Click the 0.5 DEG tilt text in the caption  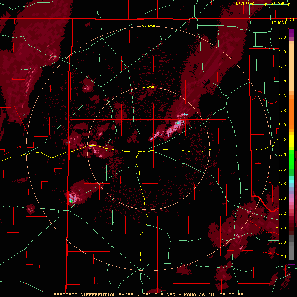[x=165, y=295]
